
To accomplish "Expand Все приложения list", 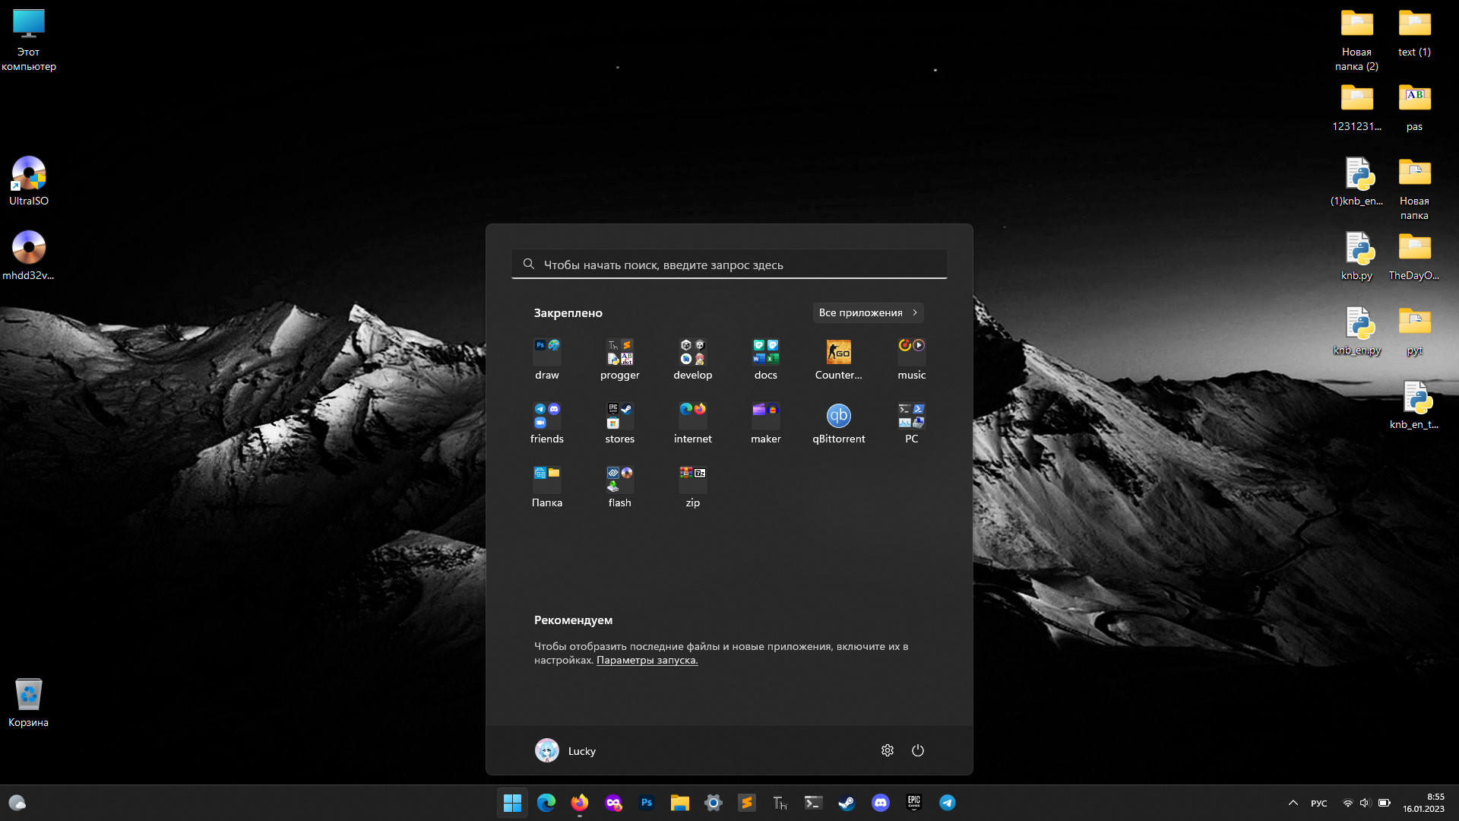I will 868,312.
